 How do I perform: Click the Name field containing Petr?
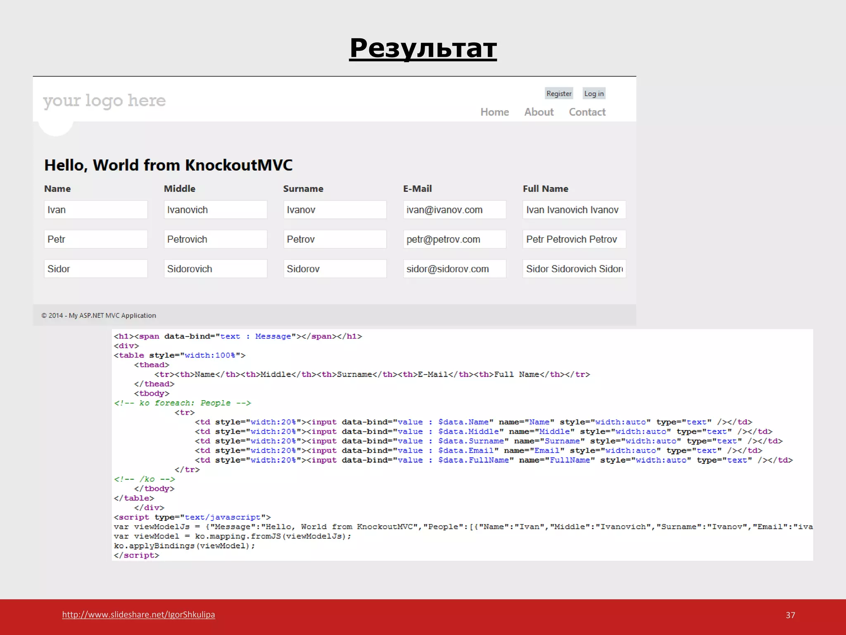[x=95, y=239]
